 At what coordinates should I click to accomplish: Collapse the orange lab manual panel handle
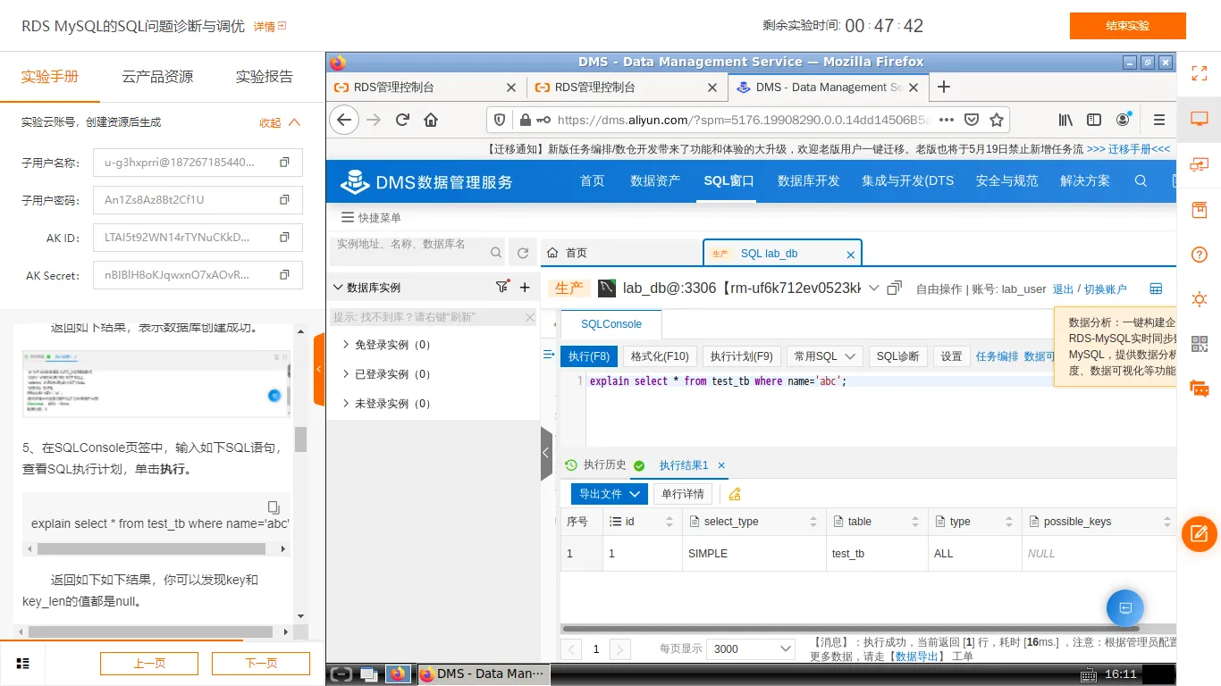point(319,369)
